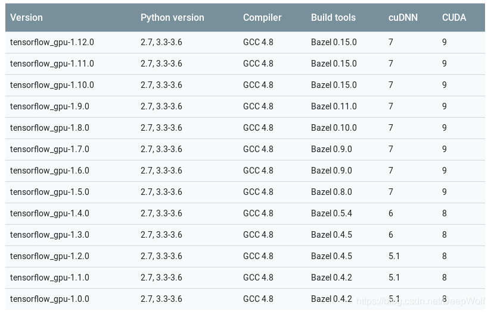
Task: Click cuDNN value 6 in the 1.3.0 row
Action: coord(391,235)
